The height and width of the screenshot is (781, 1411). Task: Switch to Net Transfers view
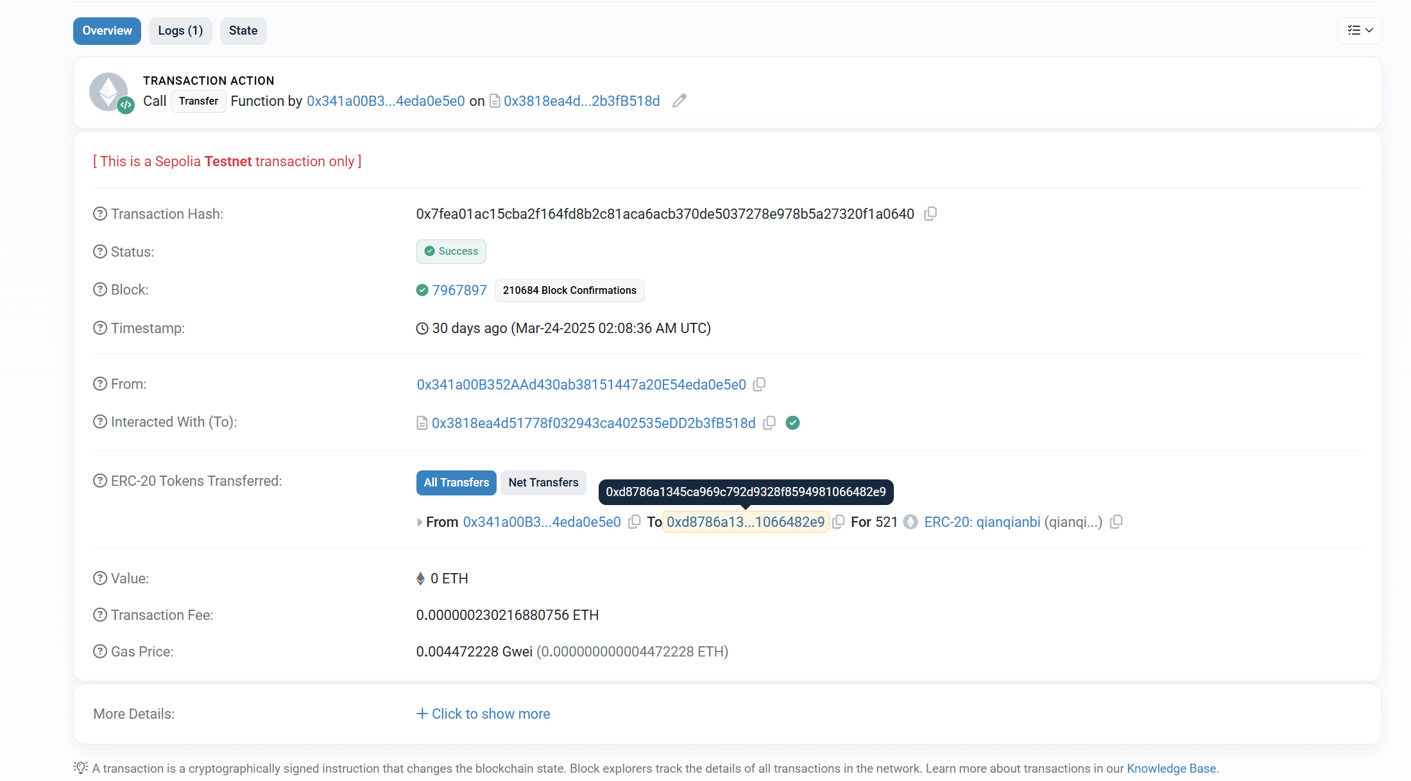click(x=543, y=482)
